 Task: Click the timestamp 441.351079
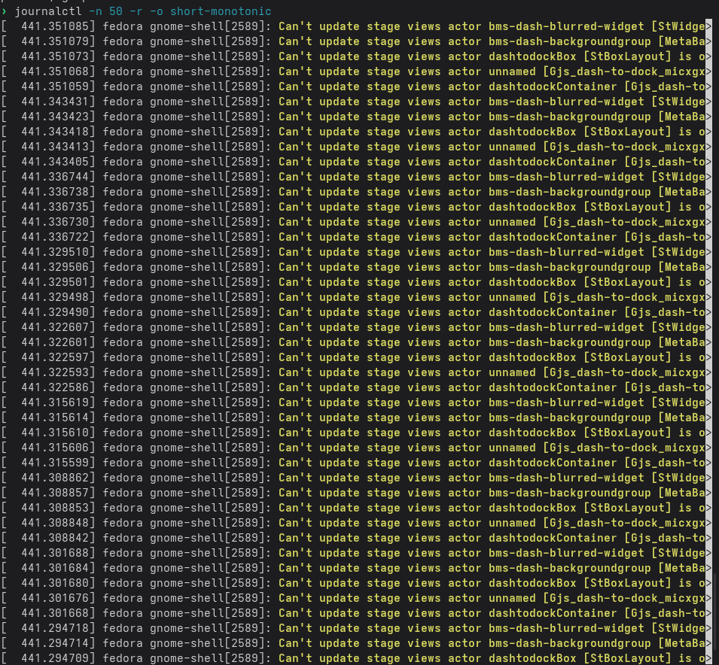pyautogui.click(x=55, y=41)
